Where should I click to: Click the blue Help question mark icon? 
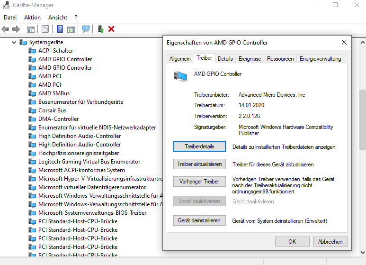[60, 29]
